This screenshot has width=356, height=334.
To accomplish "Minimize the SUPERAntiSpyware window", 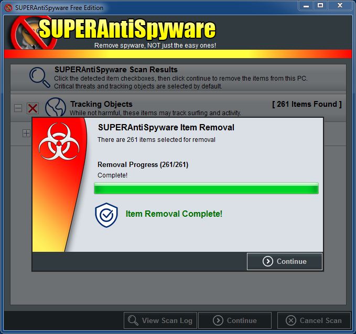I will click(x=306, y=6).
